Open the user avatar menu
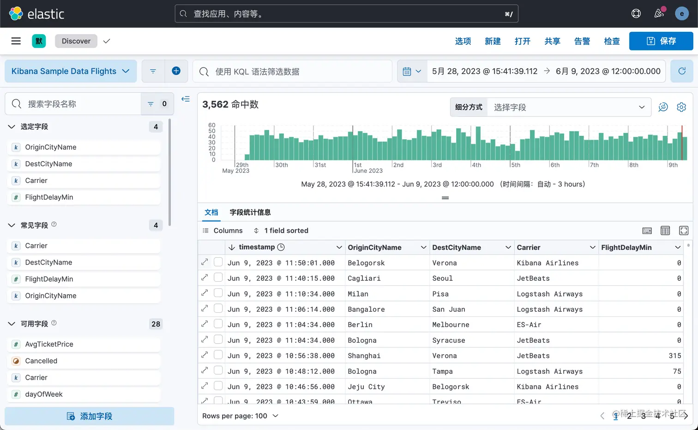This screenshot has width=698, height=430. 682,14
